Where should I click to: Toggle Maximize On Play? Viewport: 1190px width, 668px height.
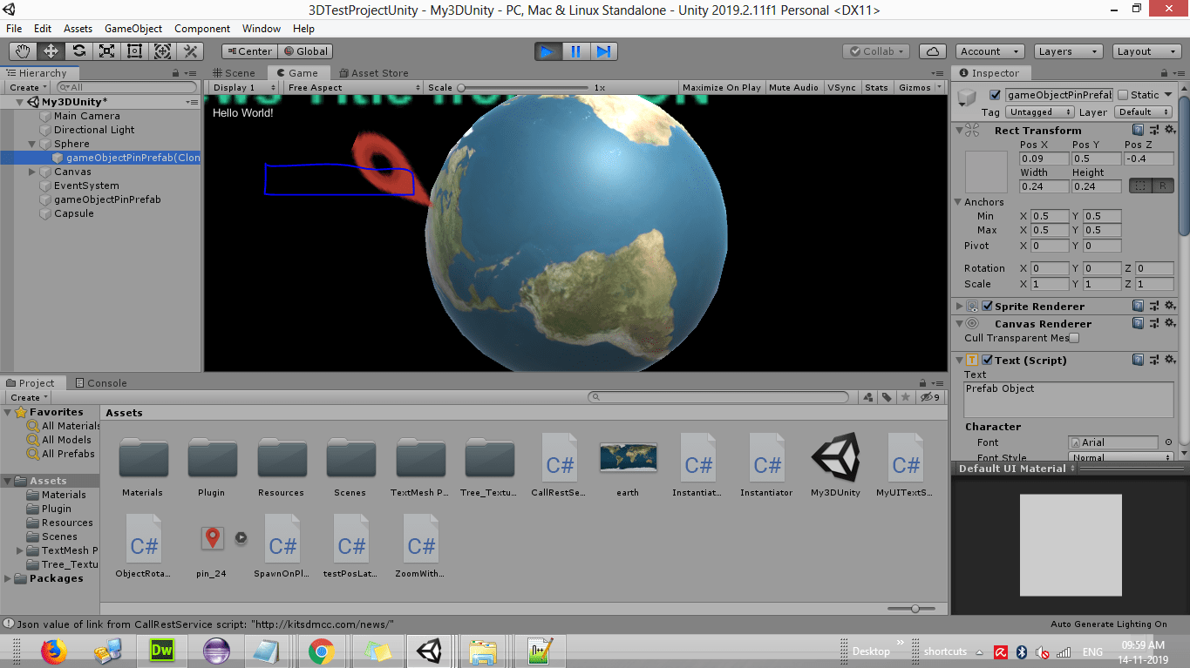(721, 87)
